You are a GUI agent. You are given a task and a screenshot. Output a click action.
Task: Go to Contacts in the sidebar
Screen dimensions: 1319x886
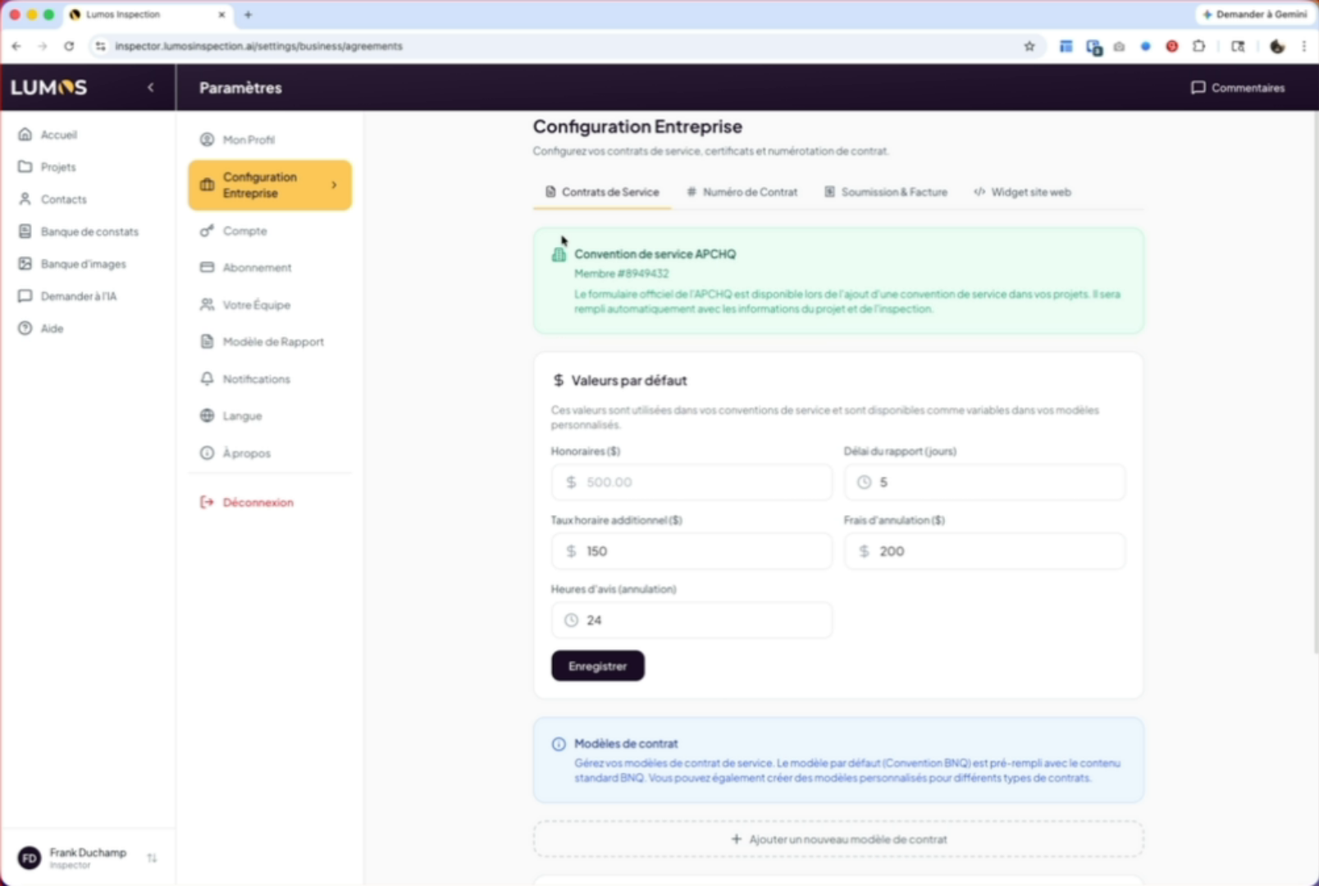[63, 199]
